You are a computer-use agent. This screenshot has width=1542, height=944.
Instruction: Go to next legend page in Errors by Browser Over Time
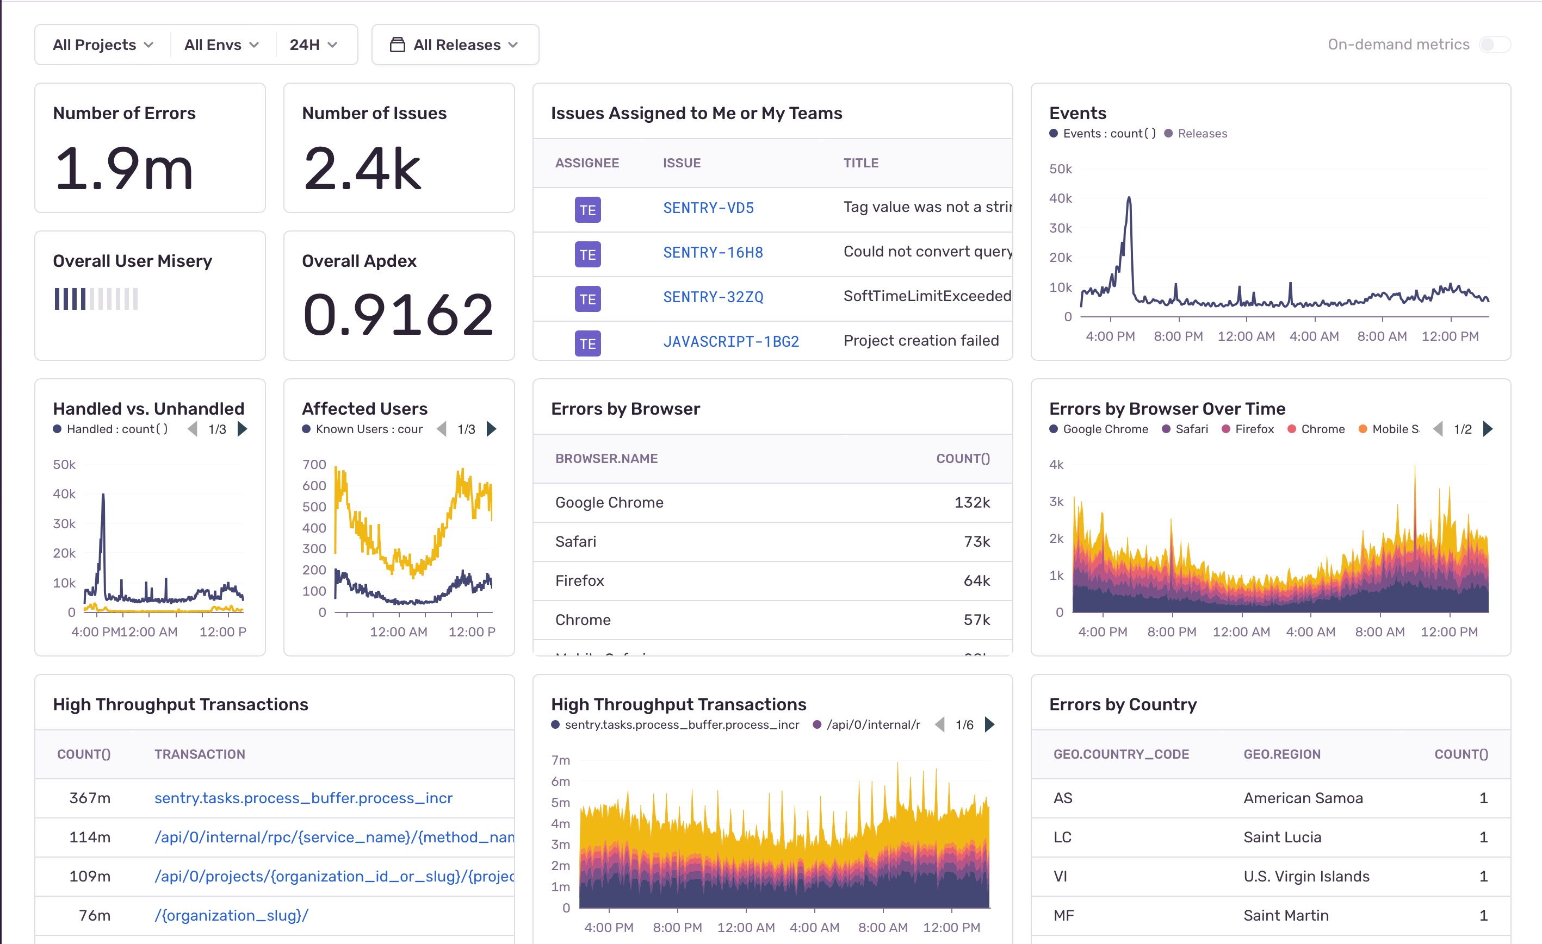point(1488,429)
